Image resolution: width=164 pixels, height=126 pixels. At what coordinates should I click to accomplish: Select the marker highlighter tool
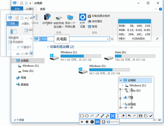(x=108, y=116)
